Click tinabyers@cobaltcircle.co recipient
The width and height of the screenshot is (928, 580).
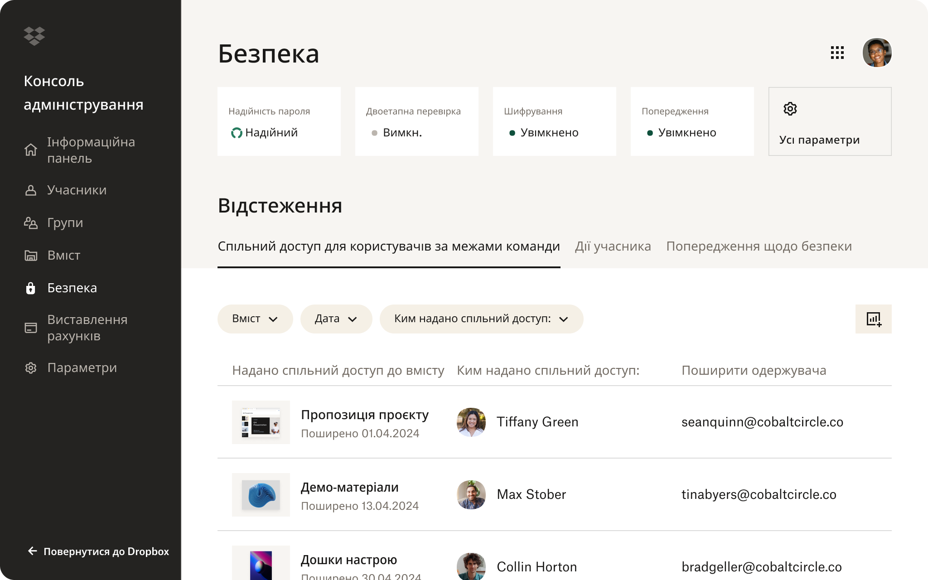coord(759,494)
